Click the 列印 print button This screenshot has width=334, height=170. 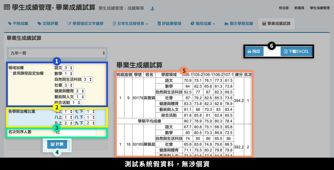coord(254,51)
